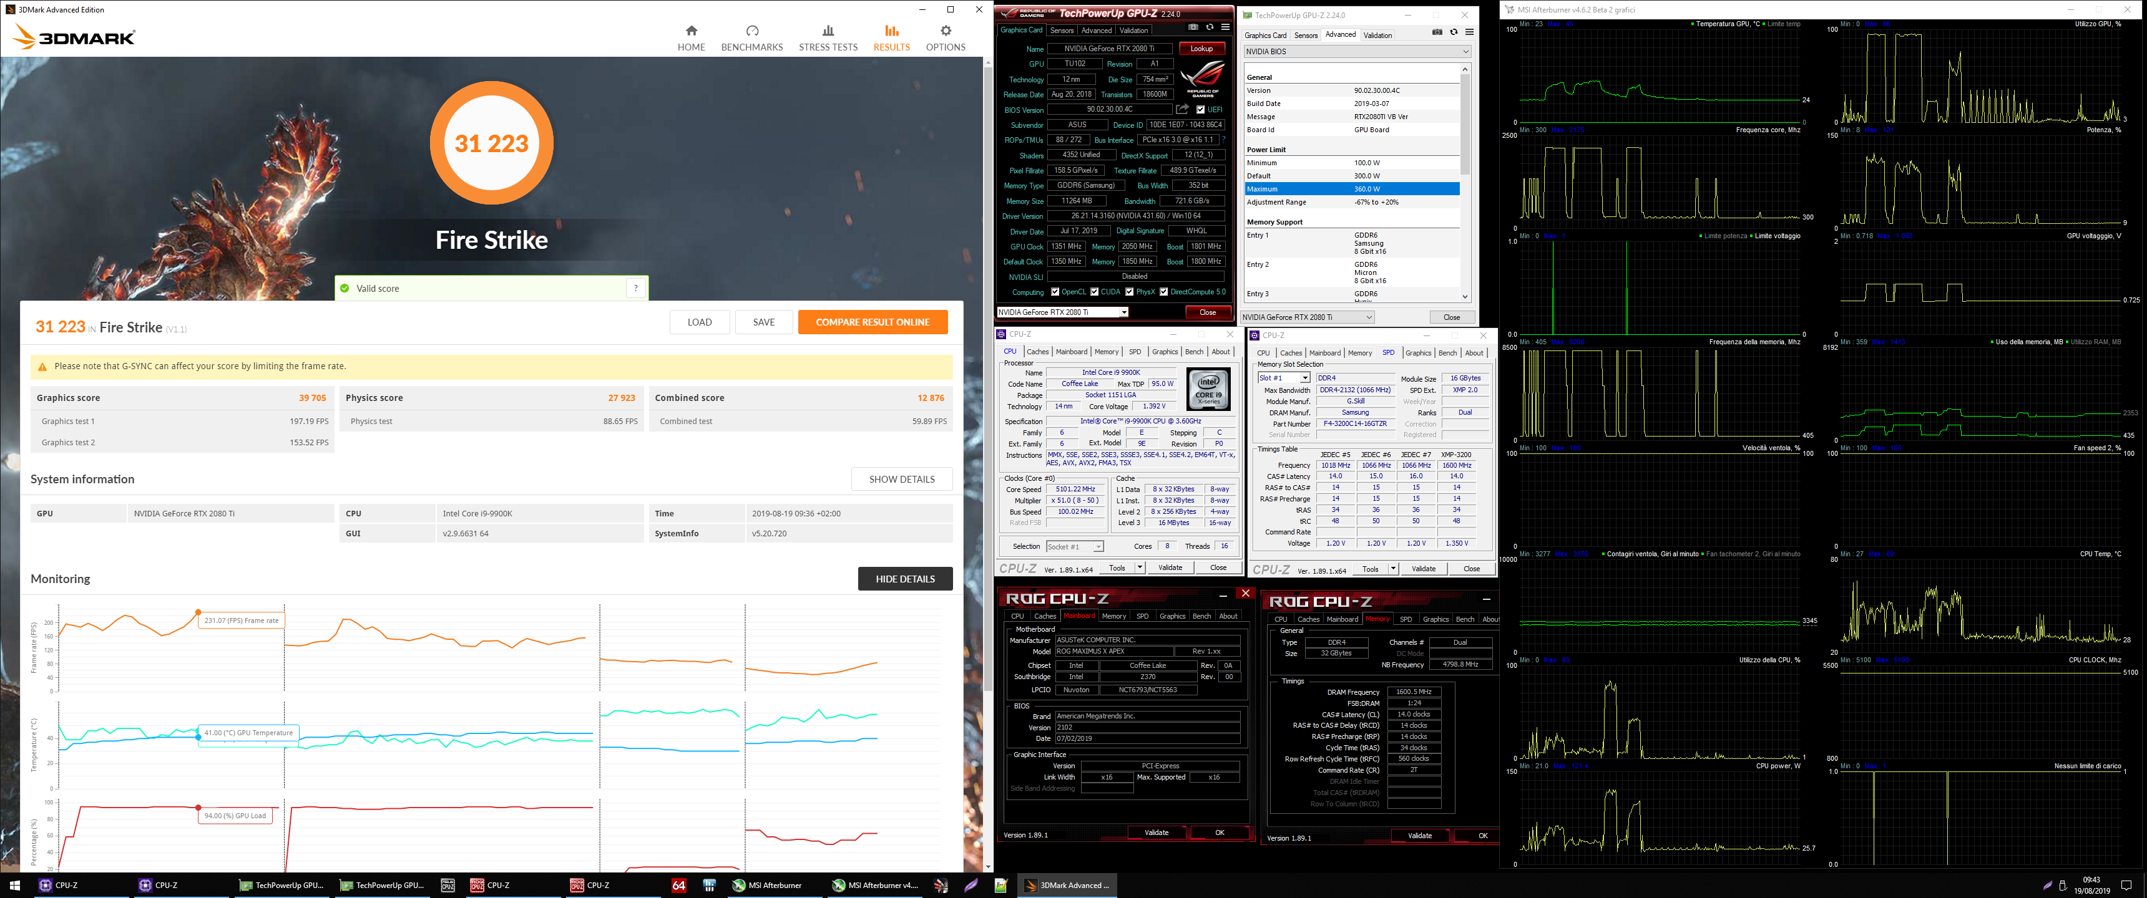Open STRESS TESTS in 3DMark navigation
Screen dimensions: 2147x898
click(828, 37)
